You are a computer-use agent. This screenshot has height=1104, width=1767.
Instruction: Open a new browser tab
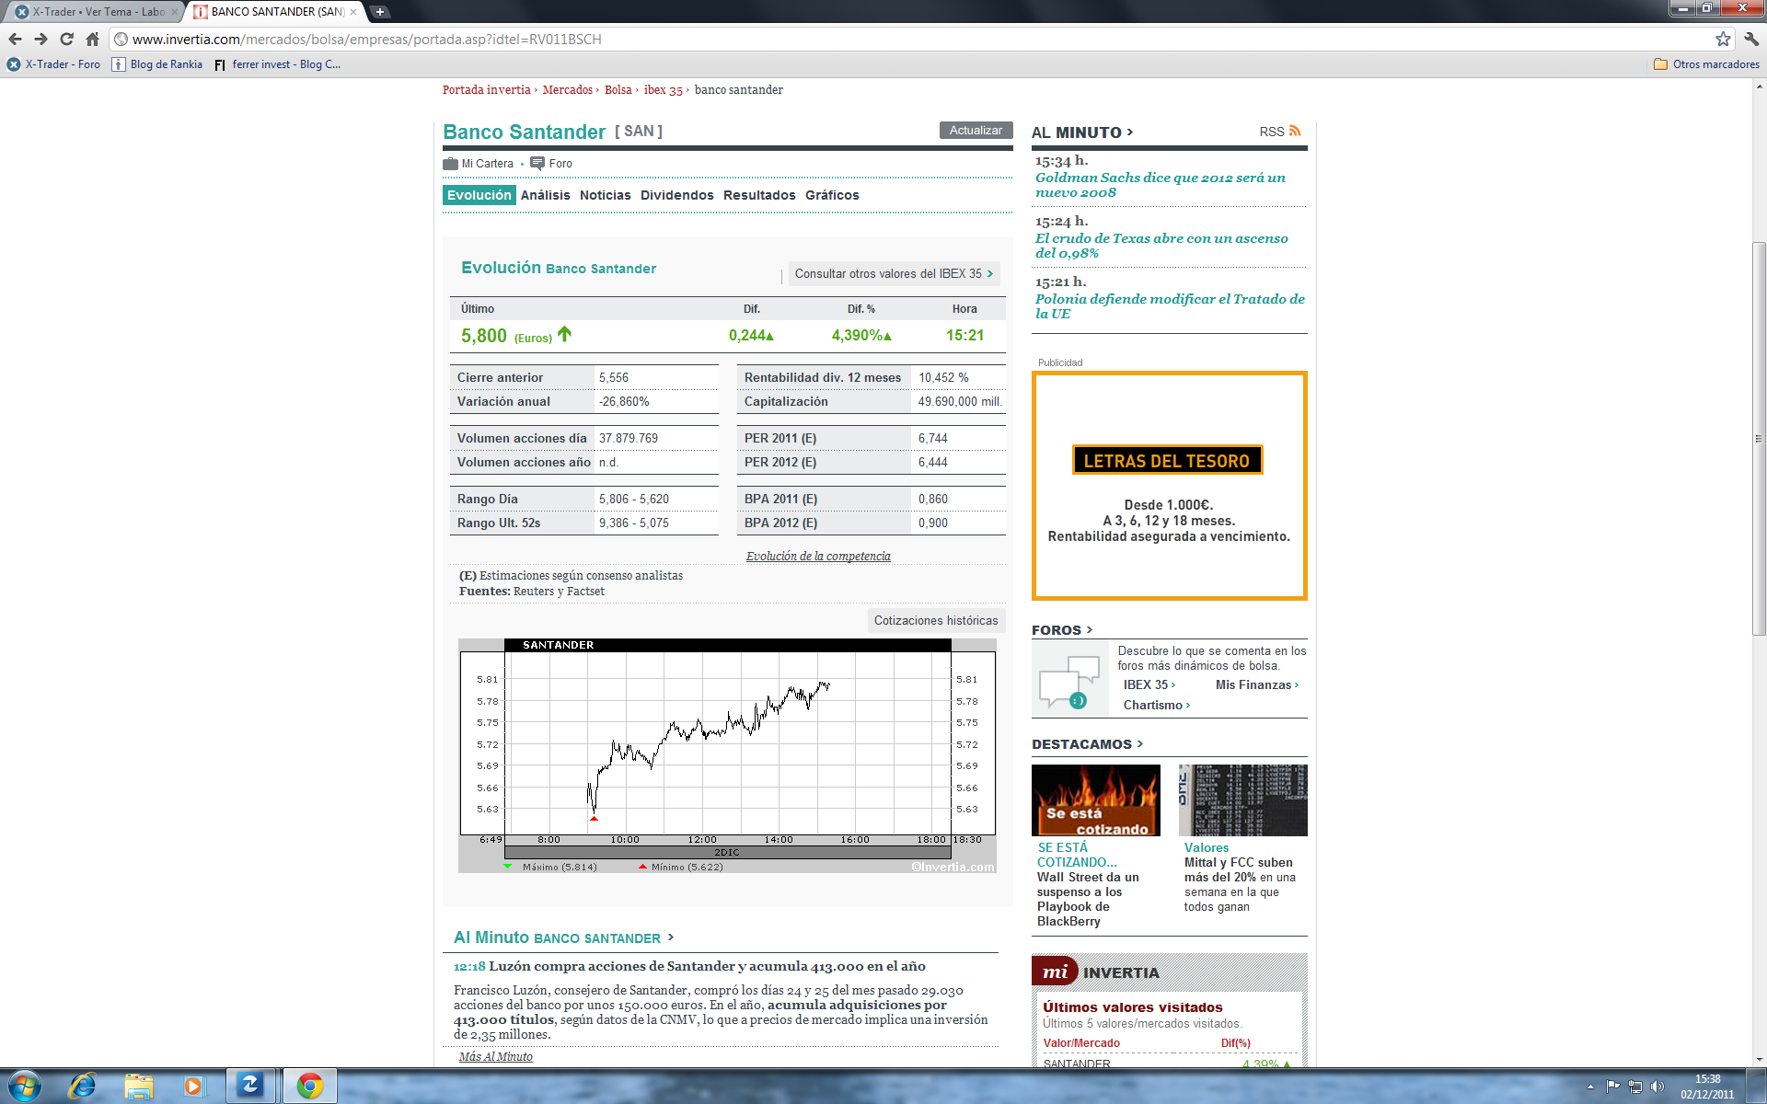point(379,12)
